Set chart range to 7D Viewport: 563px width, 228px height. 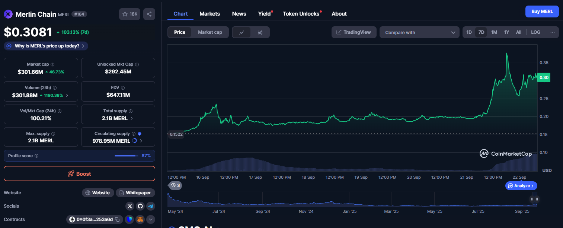(481, 32)
